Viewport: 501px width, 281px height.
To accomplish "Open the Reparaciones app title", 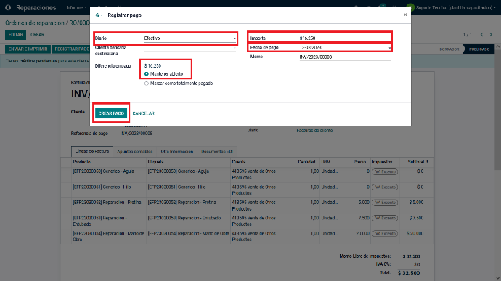I will [x=36, y=7].
